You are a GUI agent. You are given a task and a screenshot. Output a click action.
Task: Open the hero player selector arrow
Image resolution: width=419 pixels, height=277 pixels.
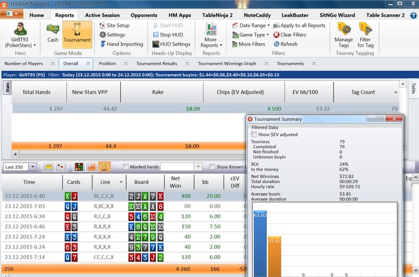[35, 45]
